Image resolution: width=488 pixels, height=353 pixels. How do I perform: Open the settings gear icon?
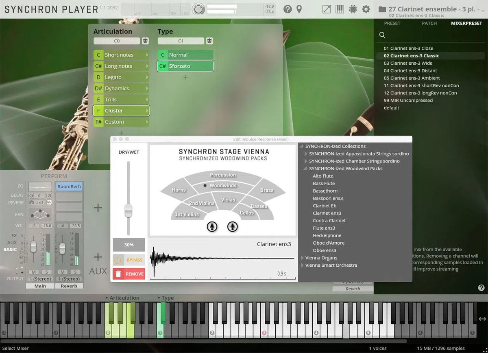pos(366,9)
